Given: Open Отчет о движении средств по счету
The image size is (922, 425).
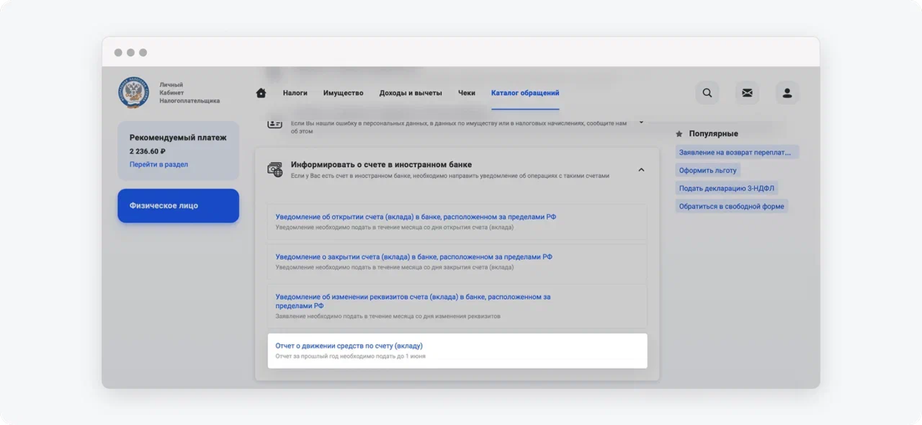Looking at the screenshot, I should [349, 346].
